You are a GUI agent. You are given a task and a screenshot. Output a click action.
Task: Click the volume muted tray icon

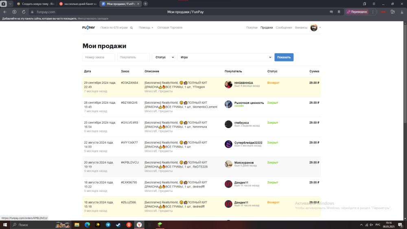point(372,225)
